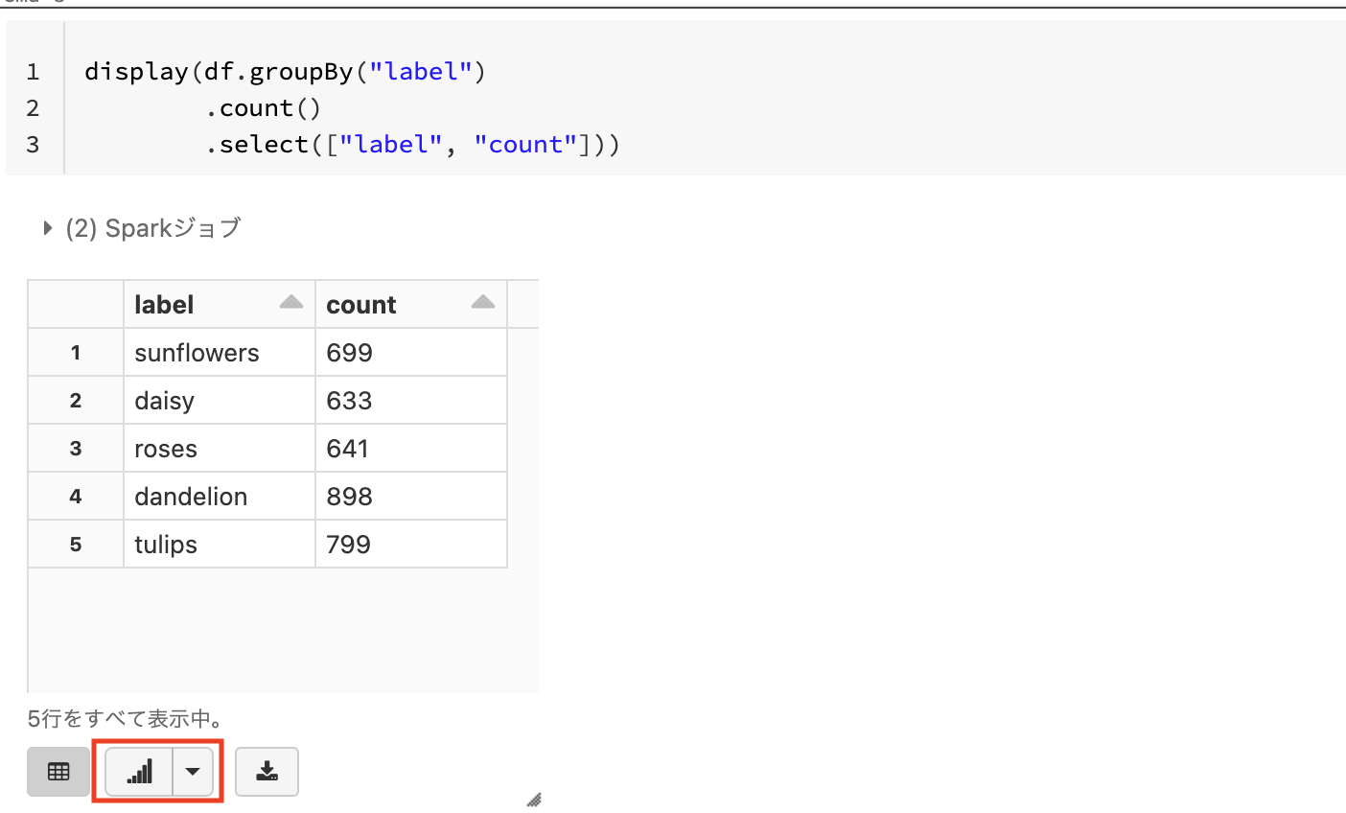Download results as CSV

pos(267,772)
